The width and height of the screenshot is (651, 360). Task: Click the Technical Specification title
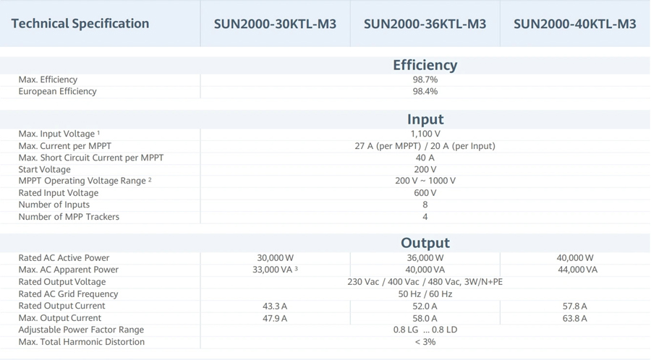pos(80,23)
